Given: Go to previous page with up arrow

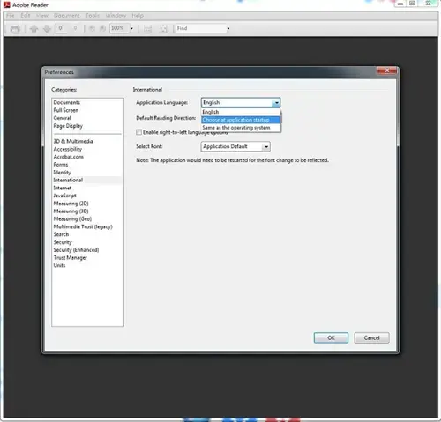Looking at the screenshot, I should (x=34, y=29).
